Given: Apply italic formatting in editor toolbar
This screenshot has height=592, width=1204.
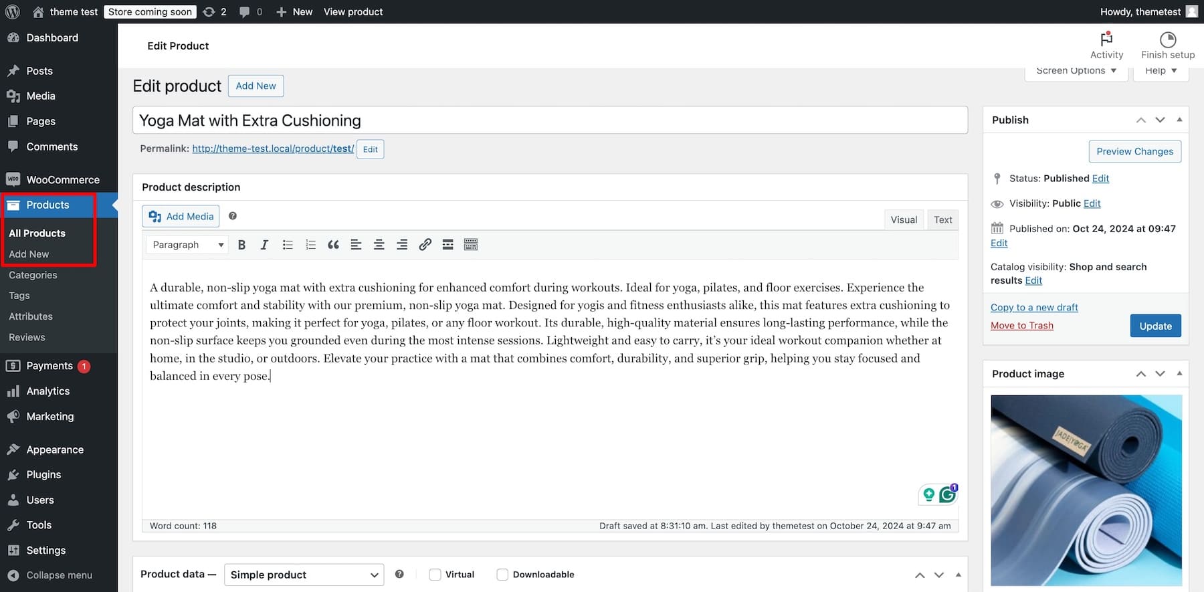Looking at the screenshot, I should (x=264, y=245).
